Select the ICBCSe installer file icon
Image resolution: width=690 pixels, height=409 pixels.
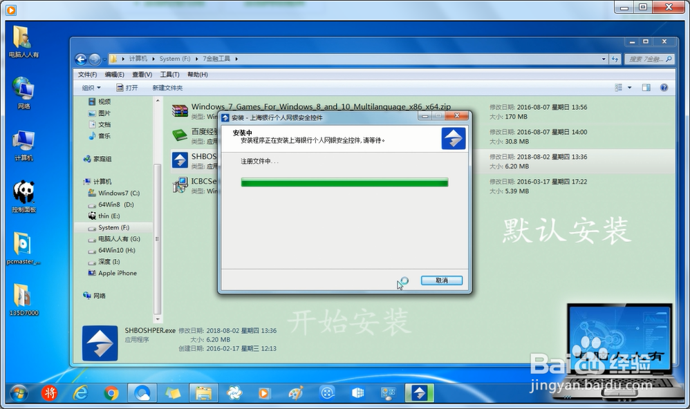180,184
